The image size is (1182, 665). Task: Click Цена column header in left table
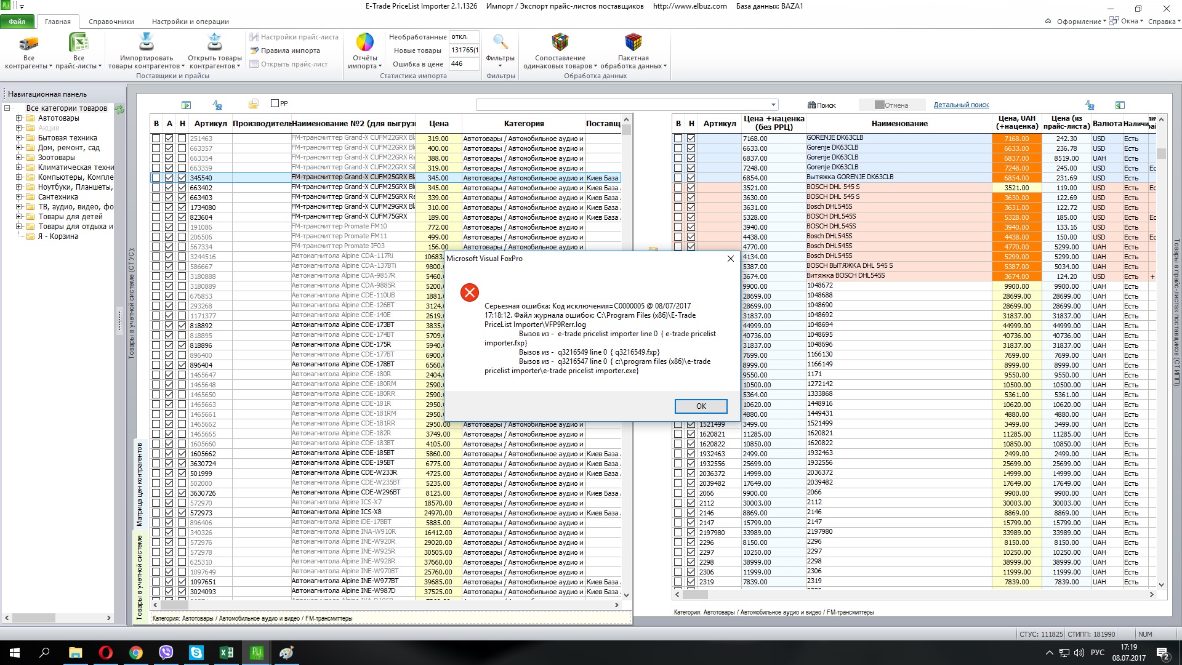[438, 124]
